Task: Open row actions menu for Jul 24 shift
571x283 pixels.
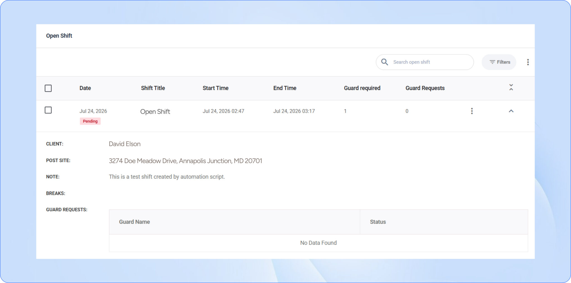Action: pyautogui.click(x=472, y=111)
